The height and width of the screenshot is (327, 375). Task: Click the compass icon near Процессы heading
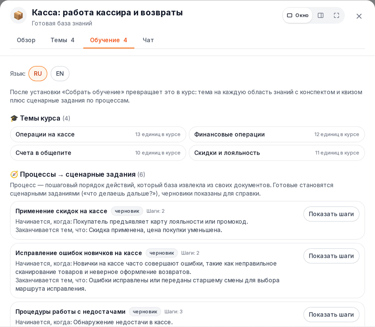tap(14, 174)
